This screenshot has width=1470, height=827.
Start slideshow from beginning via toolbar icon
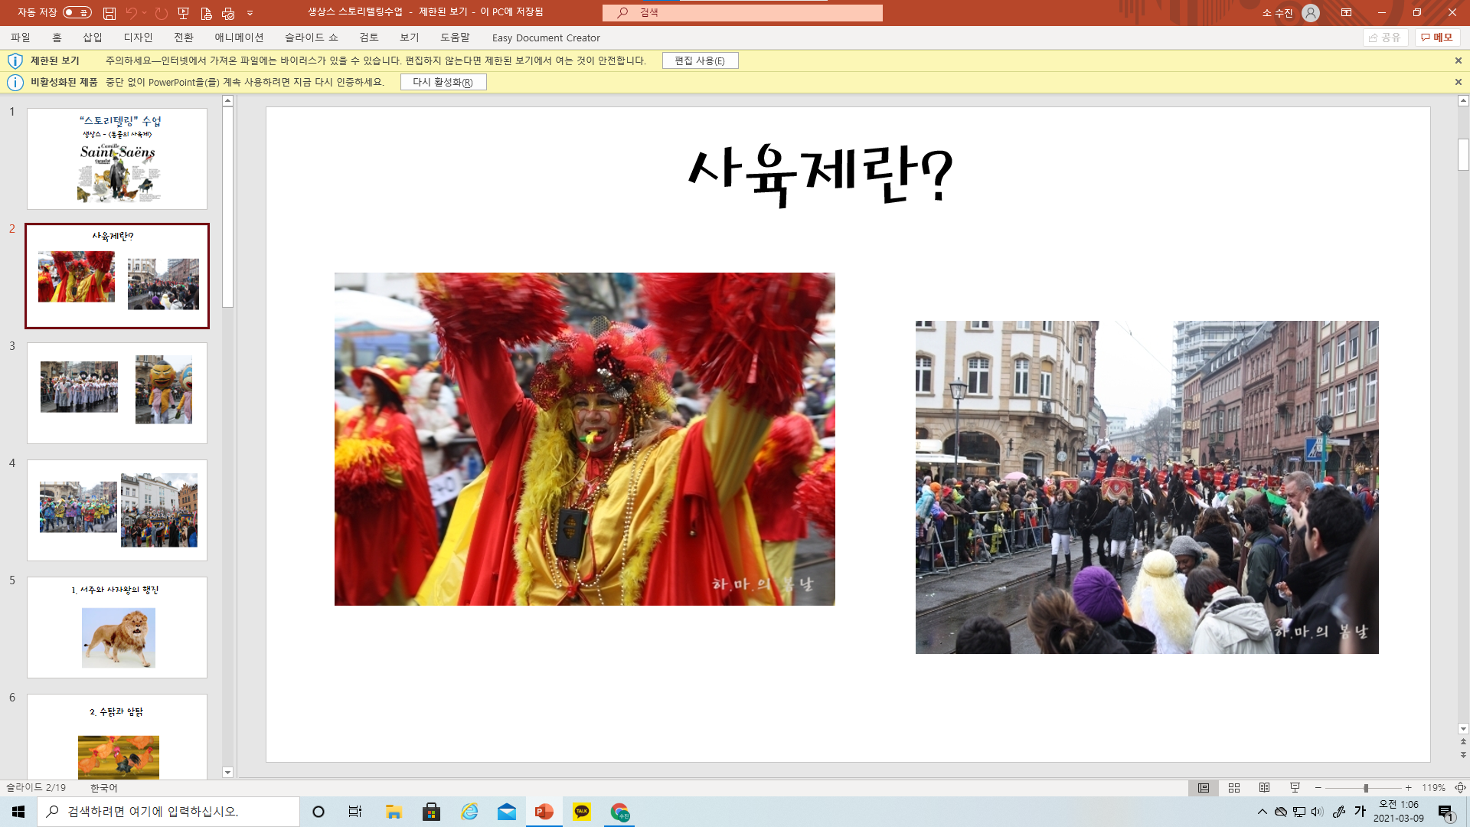[x=183, y=13]
